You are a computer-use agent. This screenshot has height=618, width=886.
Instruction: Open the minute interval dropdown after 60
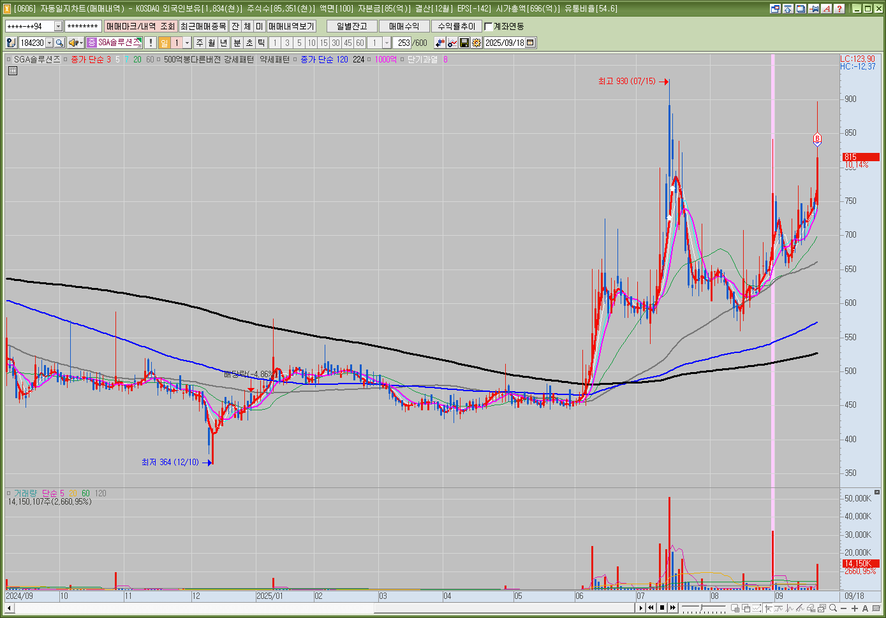(x=387, y=43)
